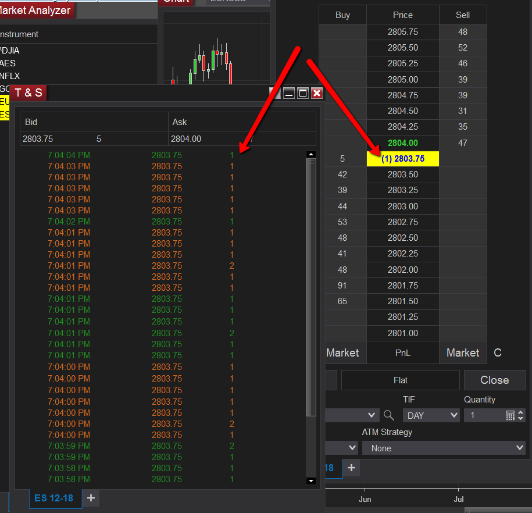Screen dimensions: 532x513
Task: Decrease order quantity with down arrow
Action: coord(521,418)
